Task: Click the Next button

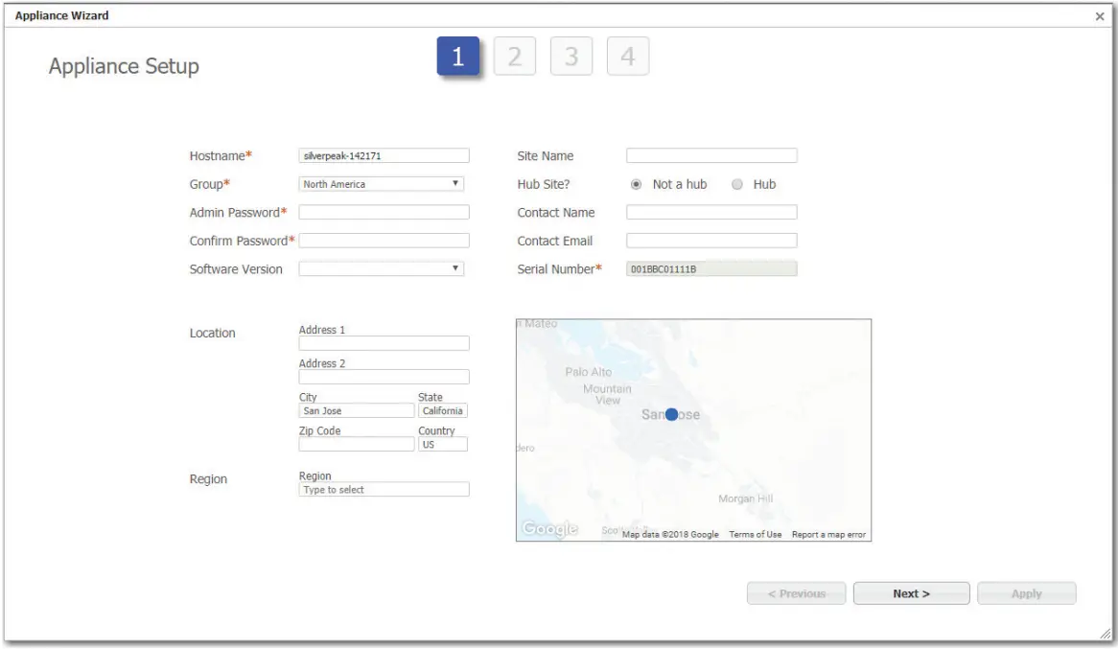Action: (910, 592)
